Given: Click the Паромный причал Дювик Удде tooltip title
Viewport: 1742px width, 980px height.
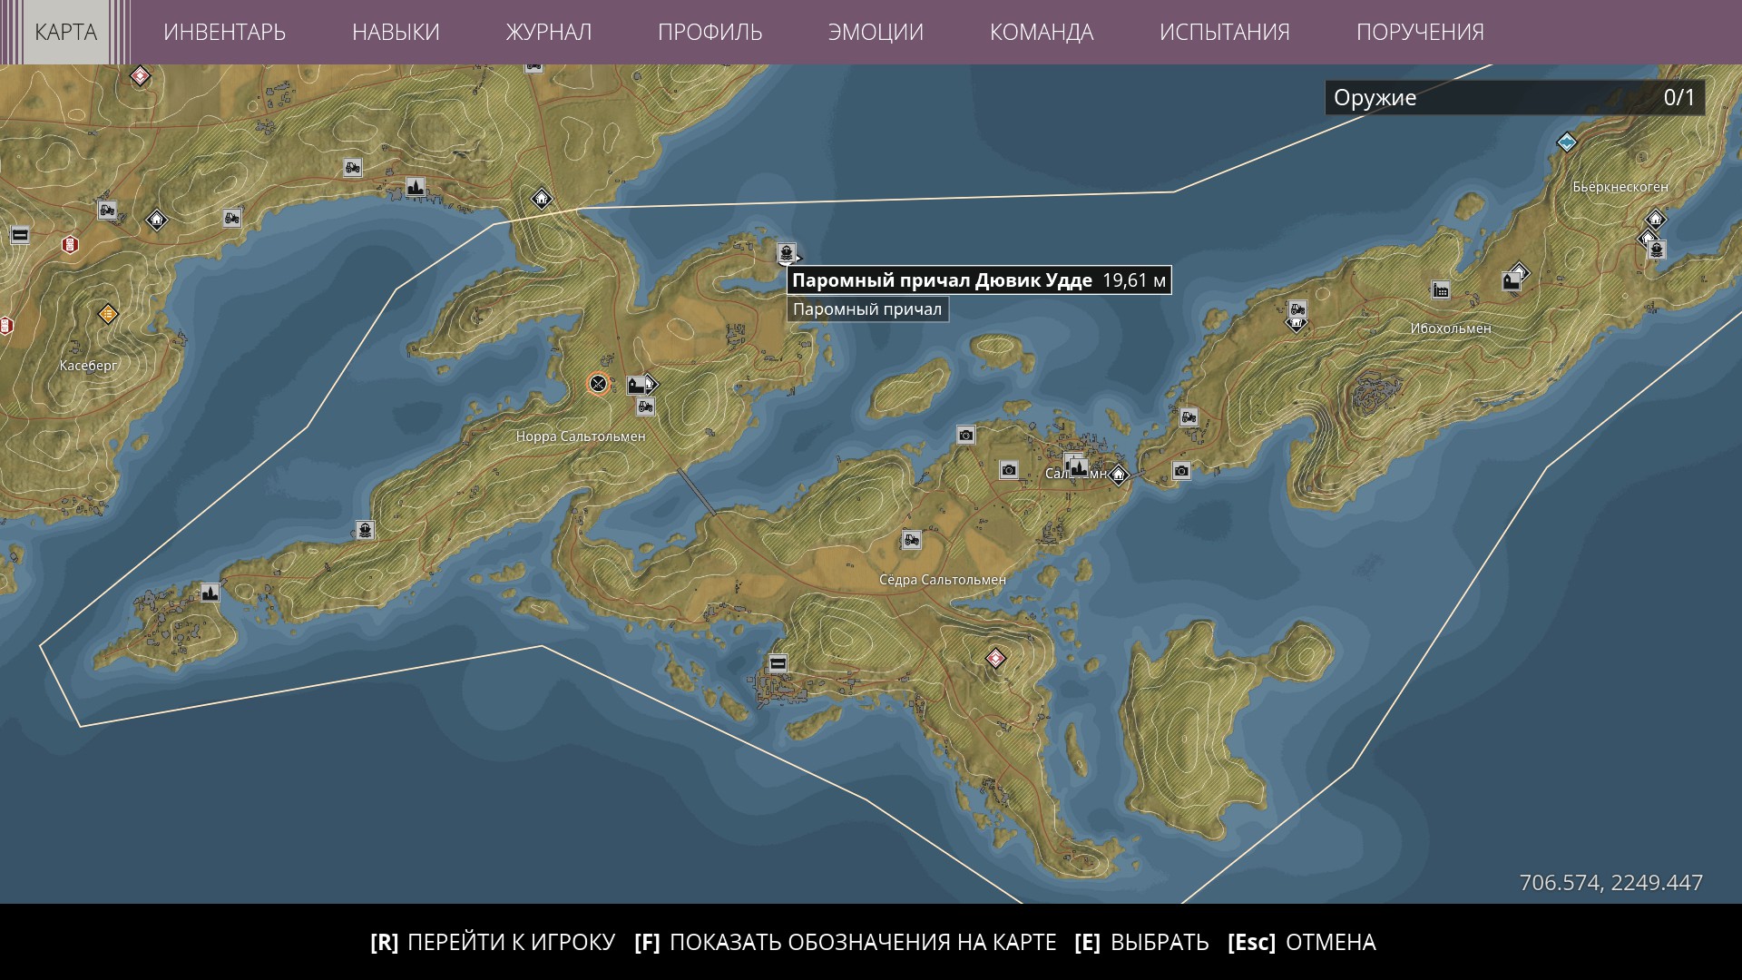Looking at the screenshot, I should [979, 280].
